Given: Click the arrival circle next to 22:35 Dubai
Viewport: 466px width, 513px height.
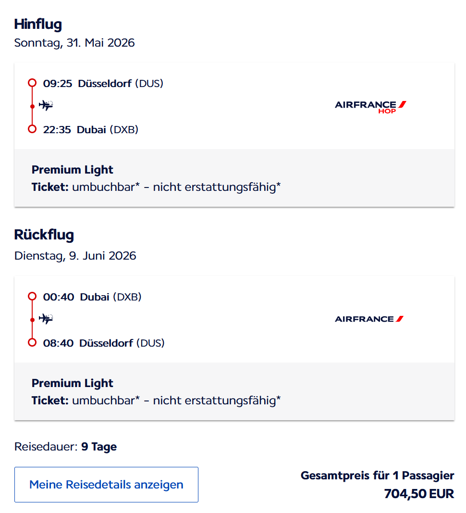Looking at the screenshot, I should (32, 129).
